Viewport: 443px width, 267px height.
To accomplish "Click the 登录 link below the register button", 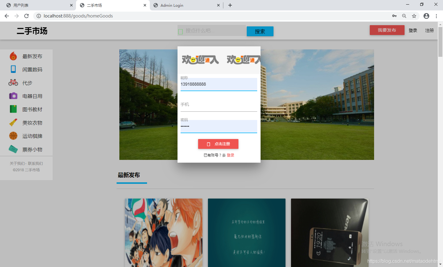I will (230, 155).
